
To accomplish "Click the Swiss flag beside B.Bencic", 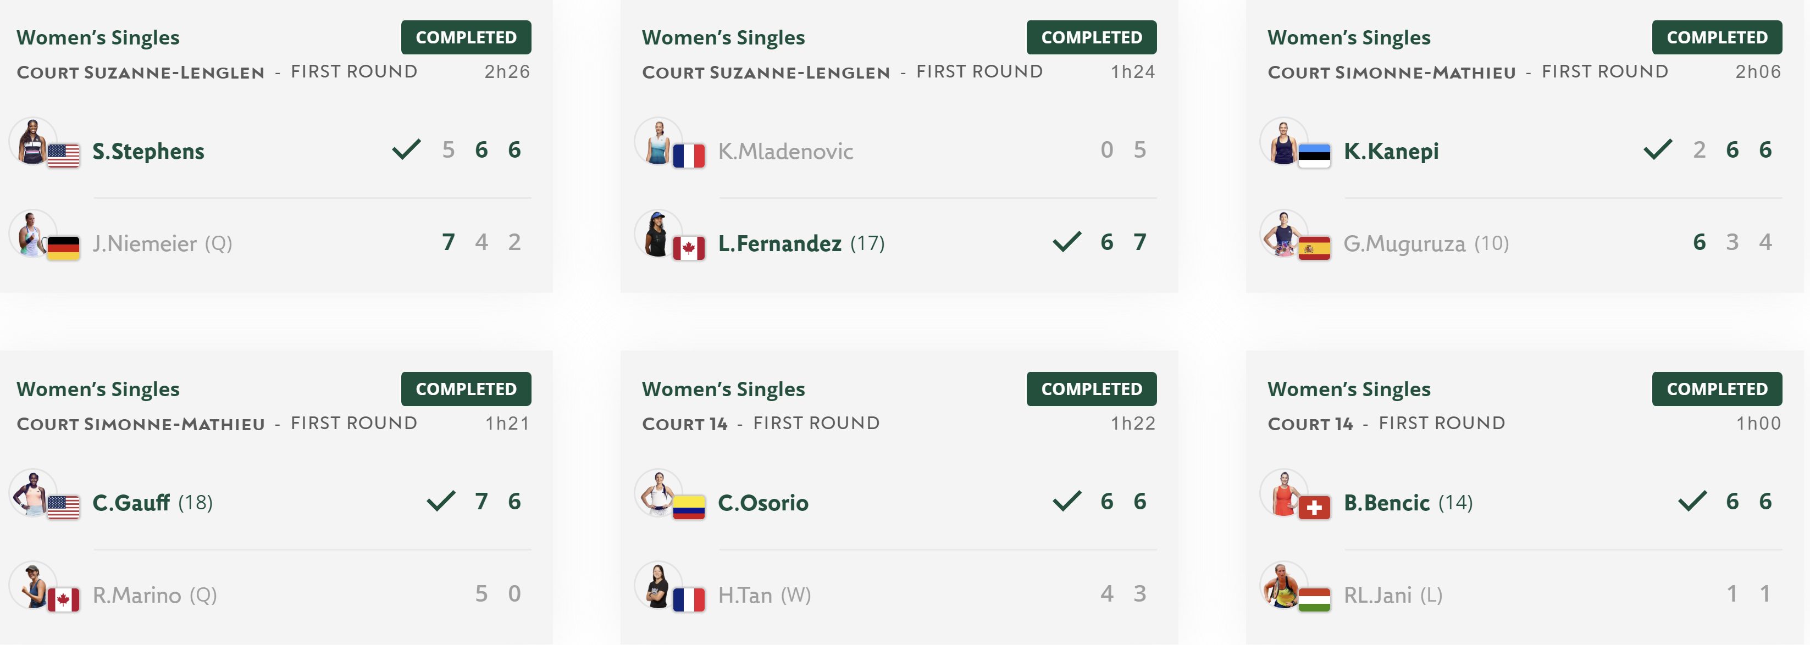I will click(1314, 507).
